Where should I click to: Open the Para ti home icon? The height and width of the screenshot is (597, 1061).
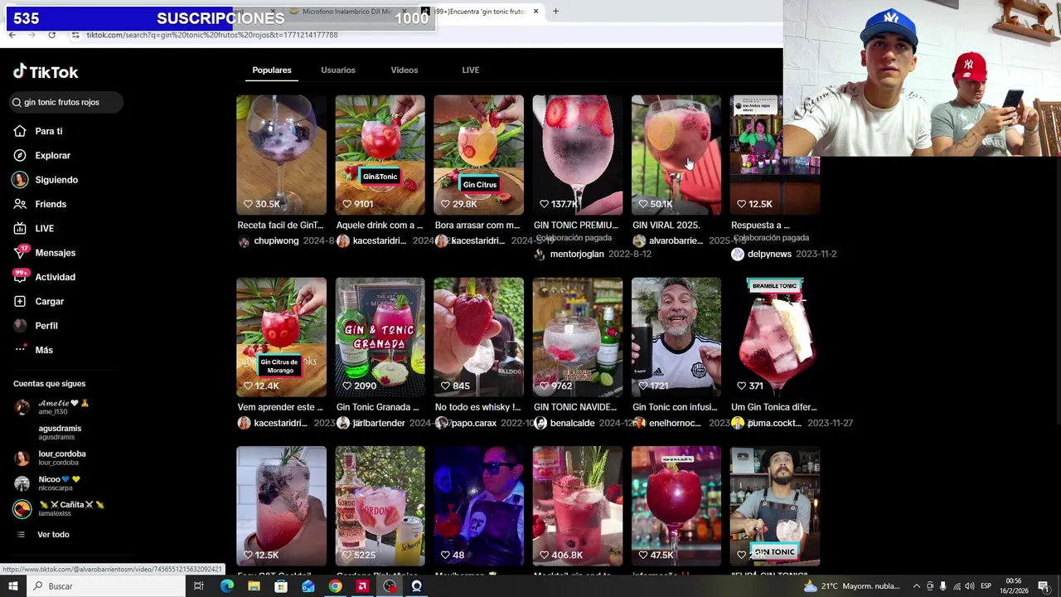point(20,131)
